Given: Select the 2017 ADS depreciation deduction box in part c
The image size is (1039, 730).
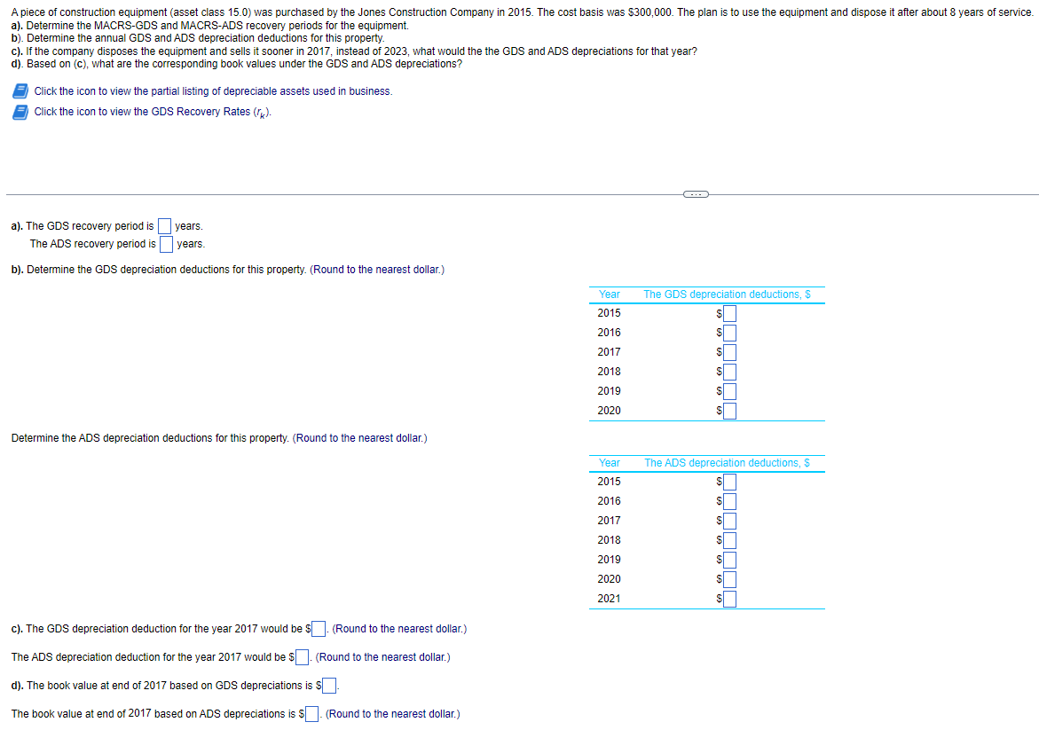Looking at the screenshot, I should tap(303, 657).
